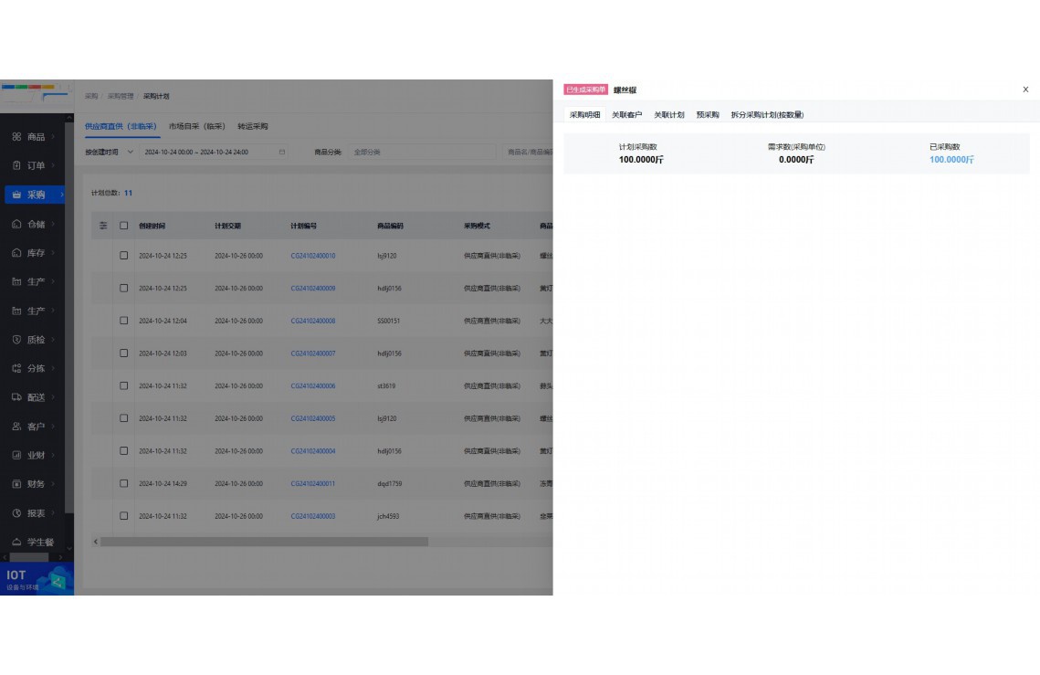The image size is (1040, 675).
Task: Go to 仓储 in the sidebar
Action: [x=36, y=224]
